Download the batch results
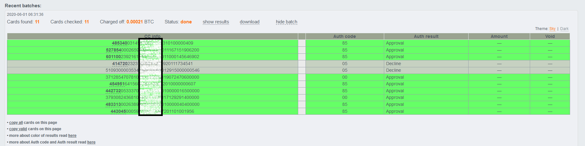This screenshot has height=146, width=585. 250,22
